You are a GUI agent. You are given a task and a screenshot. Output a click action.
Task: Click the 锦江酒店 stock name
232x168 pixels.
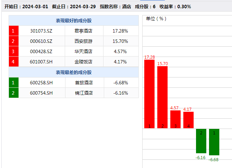(x=84, y=93)
